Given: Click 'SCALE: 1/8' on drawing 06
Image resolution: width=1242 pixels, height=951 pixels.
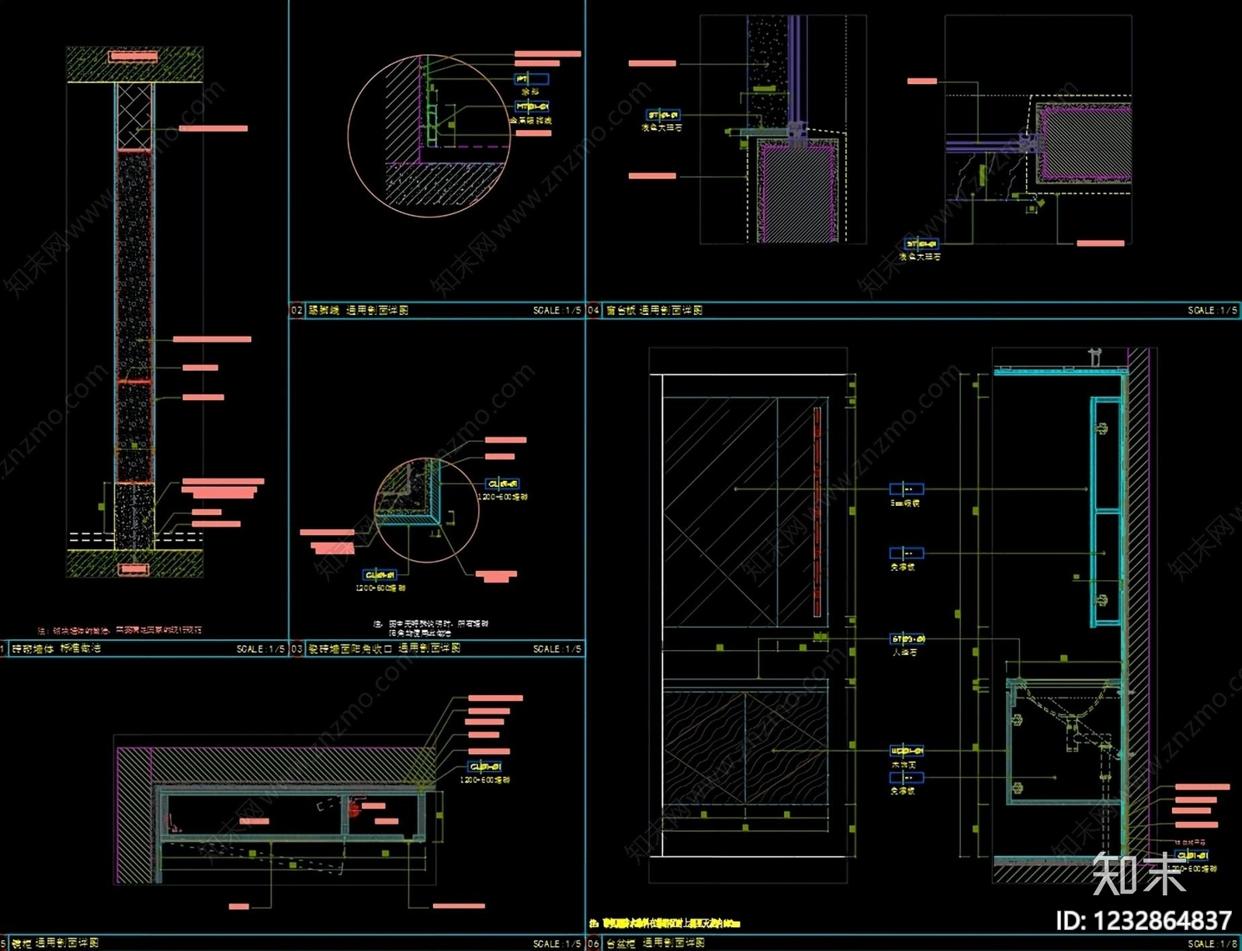Looking at the screenshot, I should [1213, 943].
